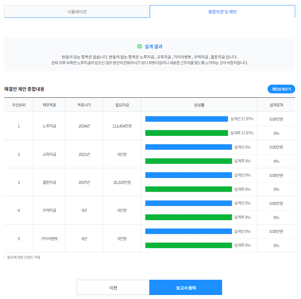Image resolution: width=301 pixels, height=299 pixels.
Task: Click the 설계후 17.97% label
Action: pos(242,133)
